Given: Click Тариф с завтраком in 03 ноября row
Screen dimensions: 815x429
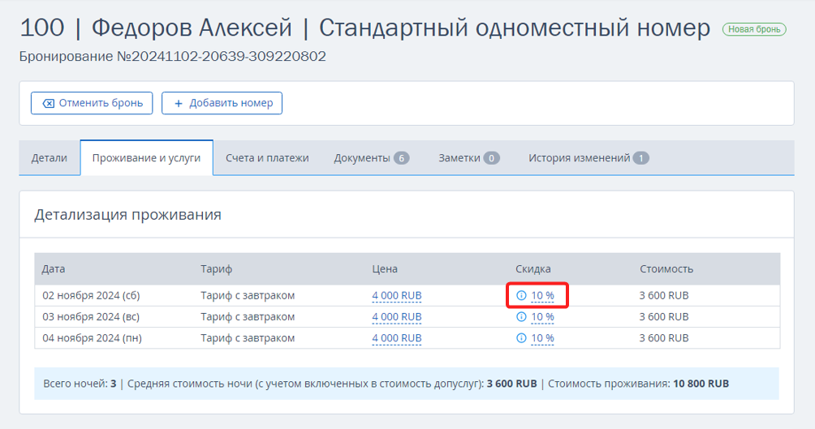Looking at the screenshot, I should pos(248,317).
